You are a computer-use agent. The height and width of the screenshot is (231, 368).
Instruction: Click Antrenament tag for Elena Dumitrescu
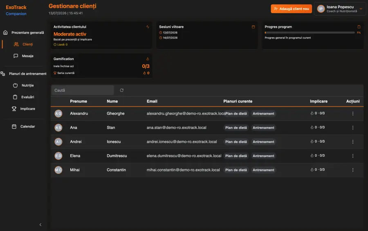coord(263,156)
